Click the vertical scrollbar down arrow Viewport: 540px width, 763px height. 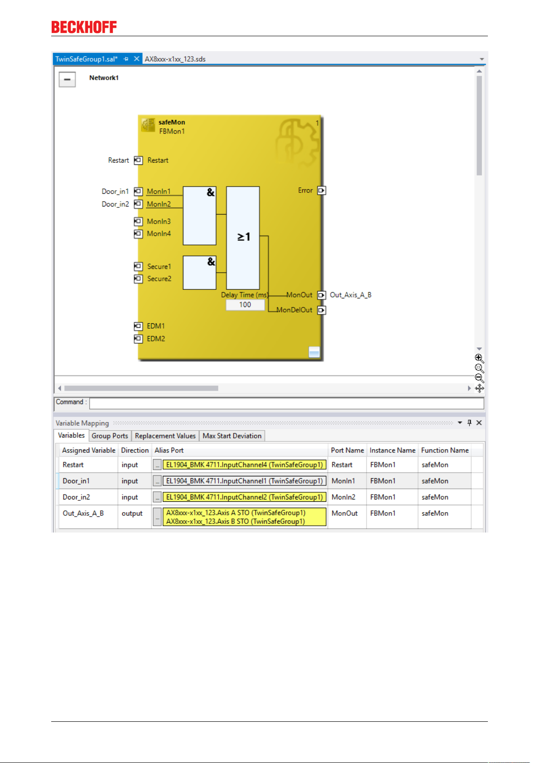pyautogui.click(x=479, y=349)
